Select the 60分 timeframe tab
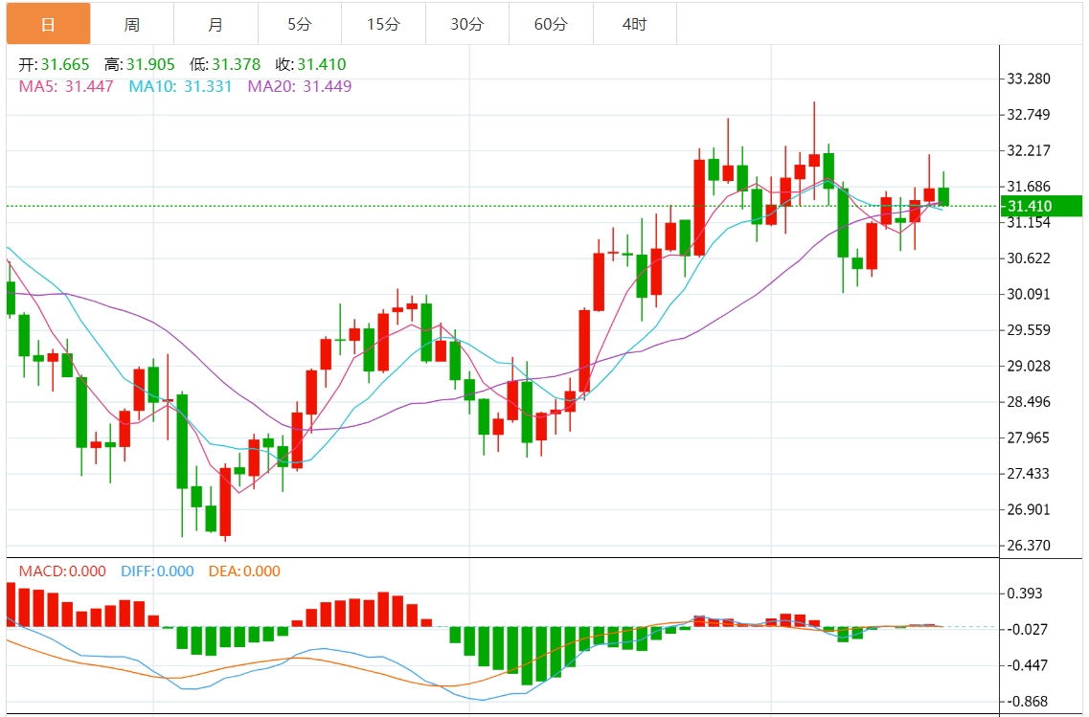Image resolution: width=1089 pixels, height=717 pixels. [551, 24]
